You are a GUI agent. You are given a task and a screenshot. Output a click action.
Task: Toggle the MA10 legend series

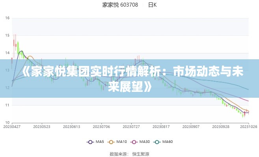(117, 142)
